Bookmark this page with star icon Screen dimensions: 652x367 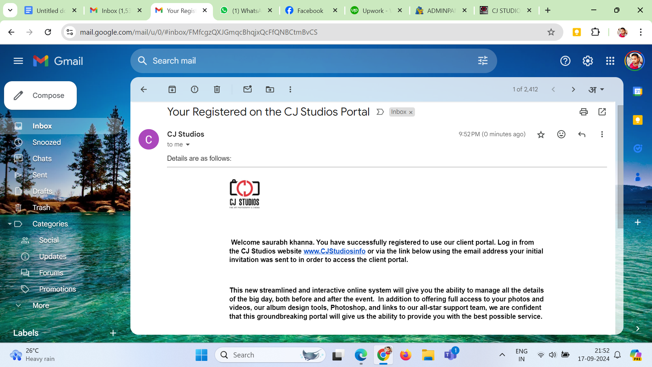coord(551,32)
